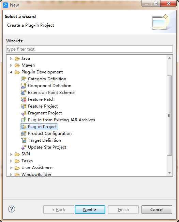Click the wizard list scrollbar thumb

click(169, 115)
